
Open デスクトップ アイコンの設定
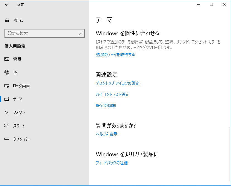click(x=117, y=83)
